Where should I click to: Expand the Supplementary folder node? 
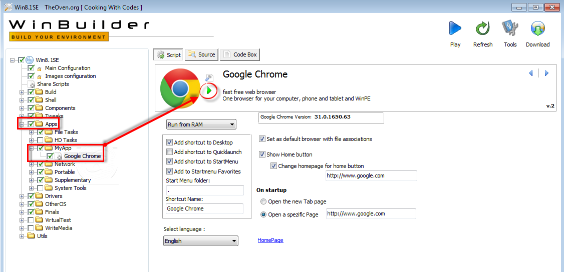click(31, 180)
